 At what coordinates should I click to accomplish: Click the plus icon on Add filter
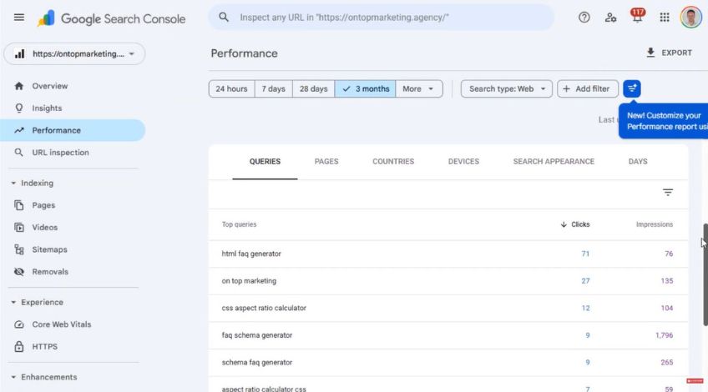point(566,89)
